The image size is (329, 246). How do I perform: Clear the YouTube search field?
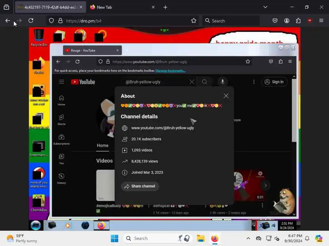(191, 82)
